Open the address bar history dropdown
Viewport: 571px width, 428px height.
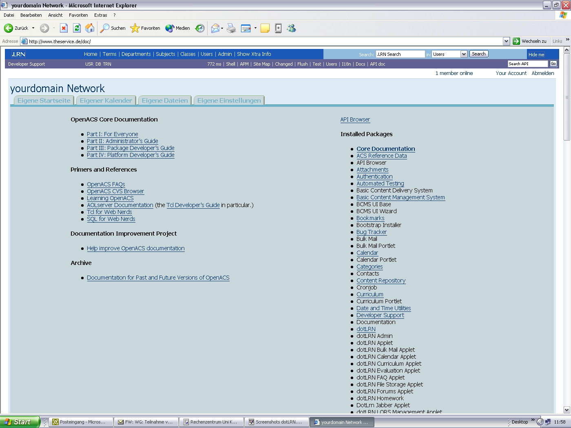pyautogui.click(x=506, y=41)
